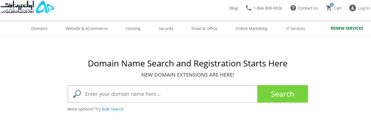The height and width of the screenshot is (134, 371).
Task: Open the shopping cart icon
Action: [x=329, y=7]
